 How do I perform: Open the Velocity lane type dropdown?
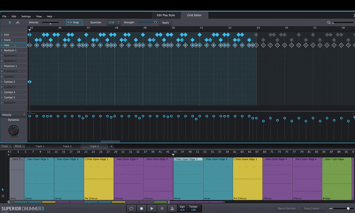click(13, 115)
